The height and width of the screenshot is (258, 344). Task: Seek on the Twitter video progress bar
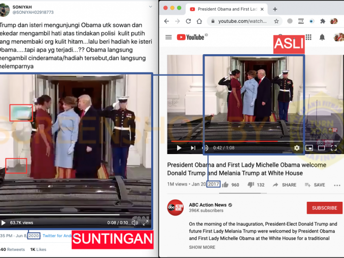[75, 214]
